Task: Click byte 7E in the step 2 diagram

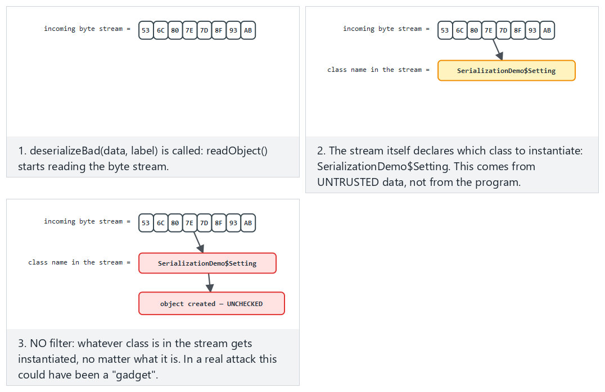Action: [x=489, y=30]
